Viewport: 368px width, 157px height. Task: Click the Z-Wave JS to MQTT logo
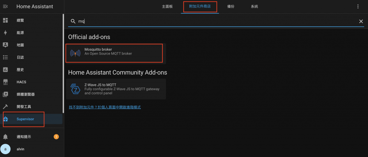(x=75, y=89)
